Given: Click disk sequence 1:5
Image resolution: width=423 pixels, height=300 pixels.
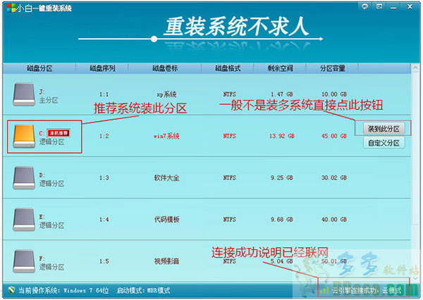Looking at the screenshot, I should point(104,261).
